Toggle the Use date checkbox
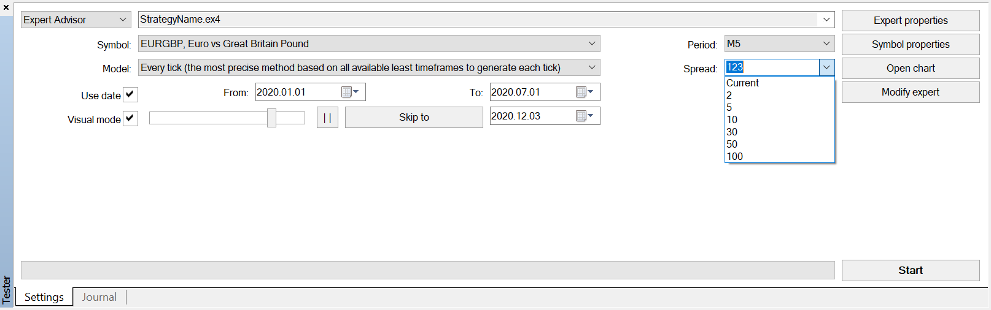 tap(130, 94)
